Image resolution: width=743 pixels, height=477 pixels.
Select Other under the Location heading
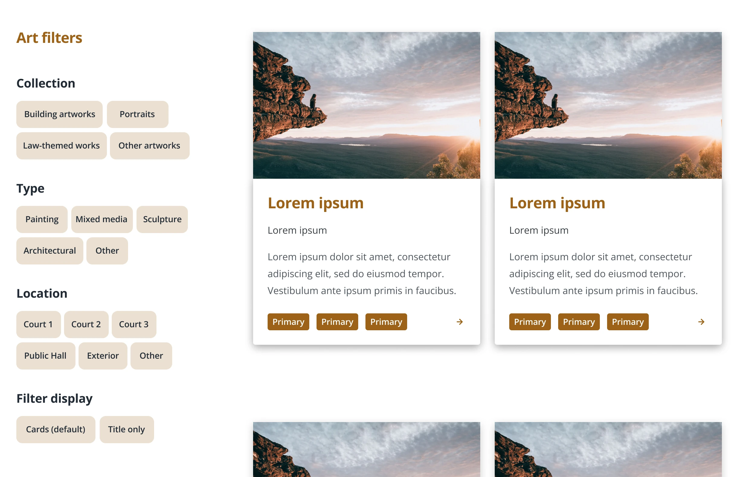151,356
